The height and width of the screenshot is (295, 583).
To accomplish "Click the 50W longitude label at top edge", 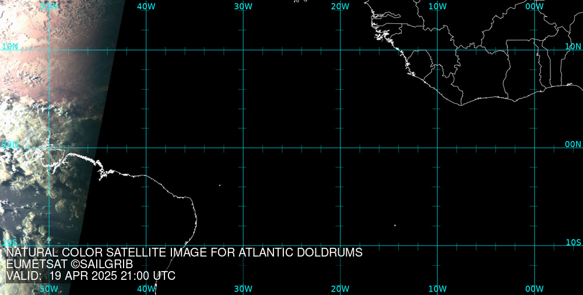I will click(x=49, y=6).
